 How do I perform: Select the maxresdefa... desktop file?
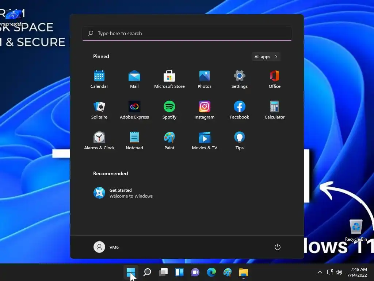pyautogui.click(x=14, y=18)
